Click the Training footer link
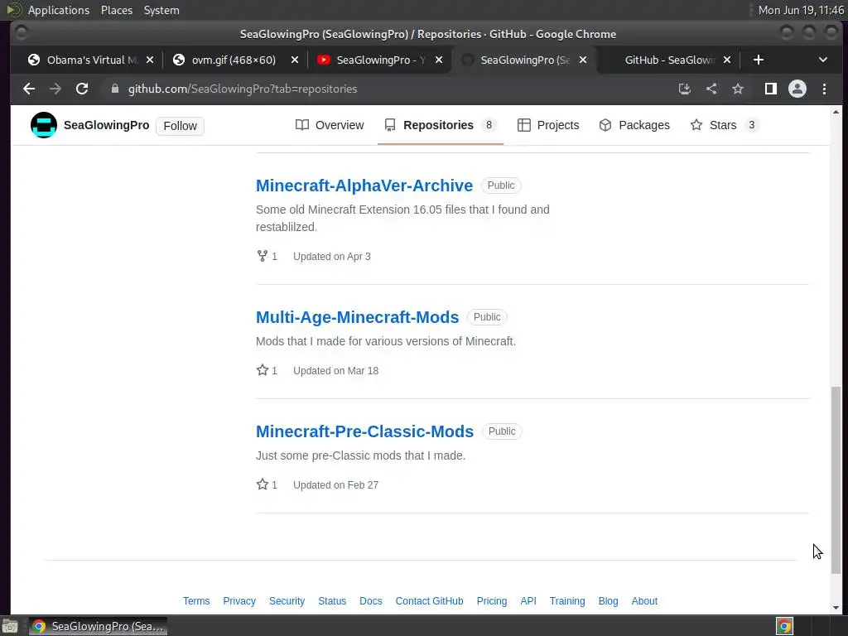The width and height of the screenshot is (848, 636). (566, 601)
